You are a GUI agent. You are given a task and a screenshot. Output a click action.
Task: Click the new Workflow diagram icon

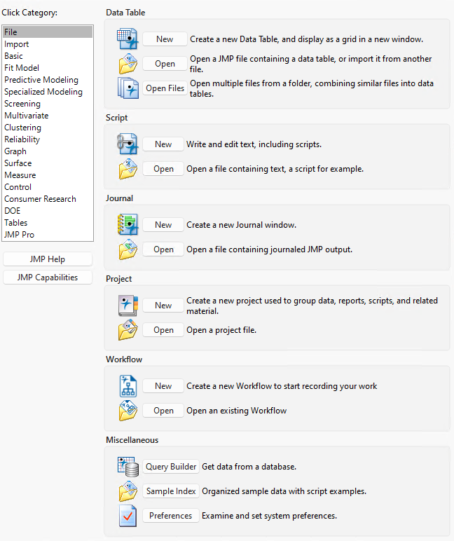pyautogui.click(x=128, y=386)
